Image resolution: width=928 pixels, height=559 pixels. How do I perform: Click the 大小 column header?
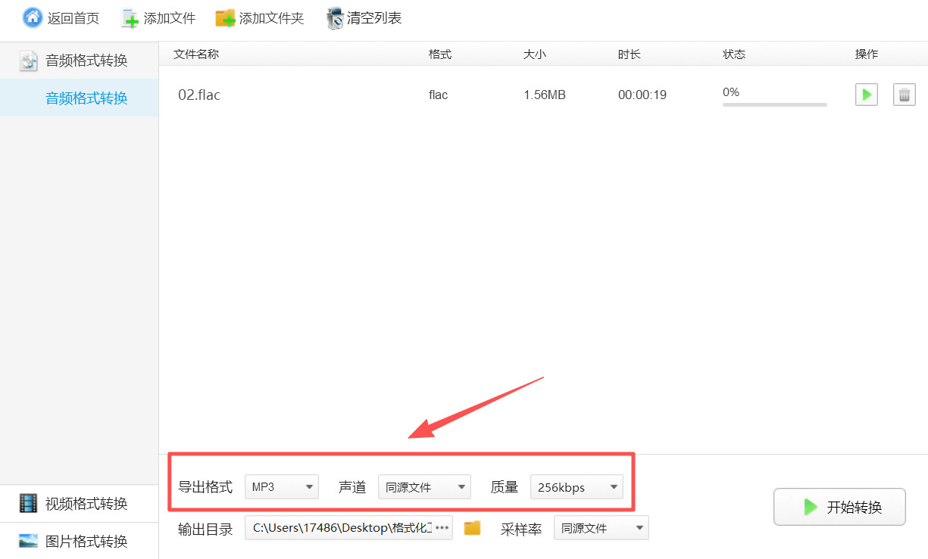click(535, 54)
